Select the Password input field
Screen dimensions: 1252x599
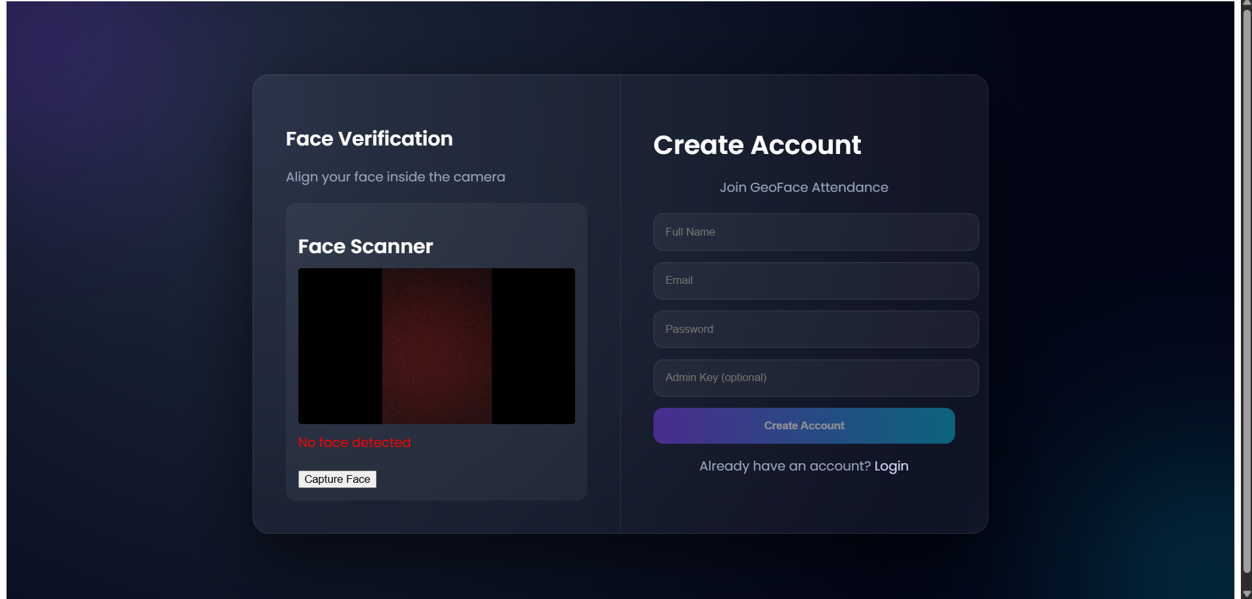point(815,329)
